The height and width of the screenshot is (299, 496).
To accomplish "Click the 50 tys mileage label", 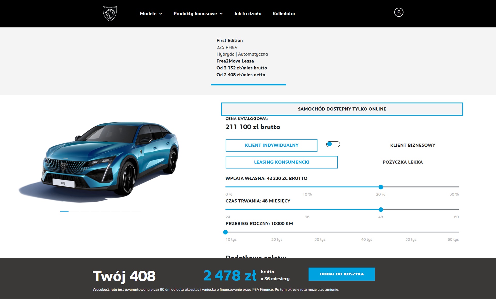I will coord(411,240).
